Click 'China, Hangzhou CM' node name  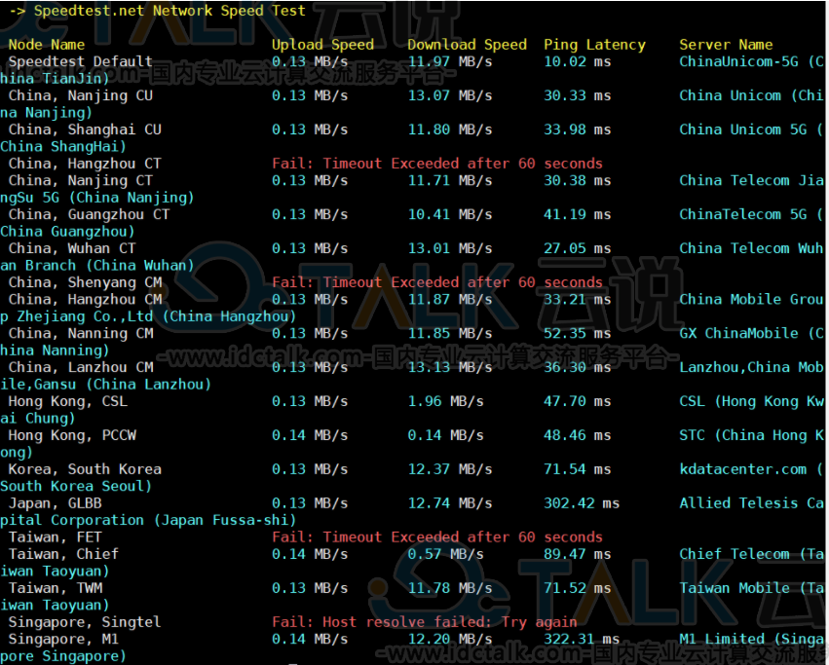pos(85,300)
